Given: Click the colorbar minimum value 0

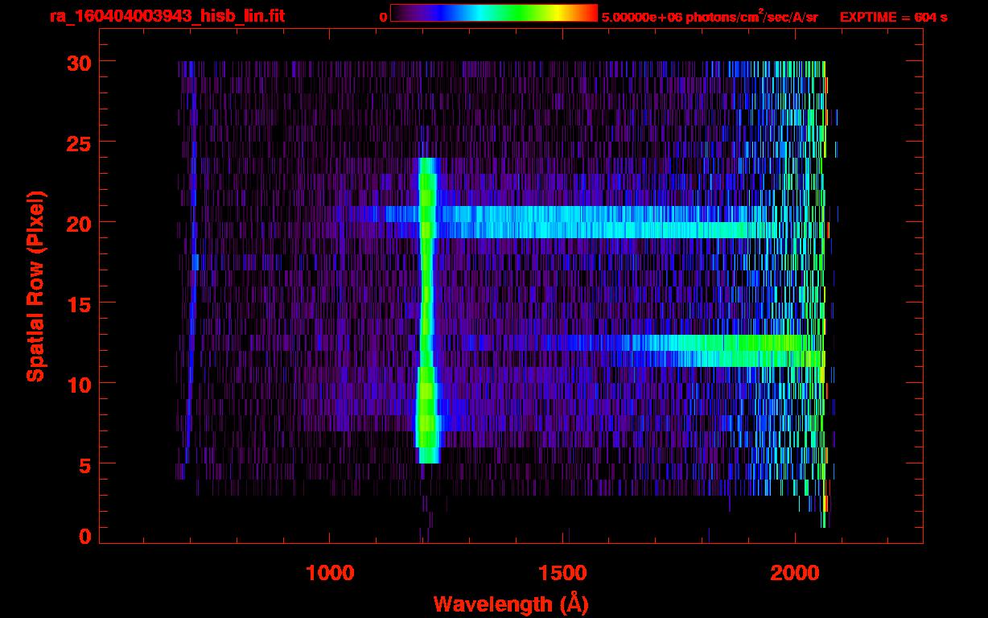Looking at the screenshot, I should 383,17.
